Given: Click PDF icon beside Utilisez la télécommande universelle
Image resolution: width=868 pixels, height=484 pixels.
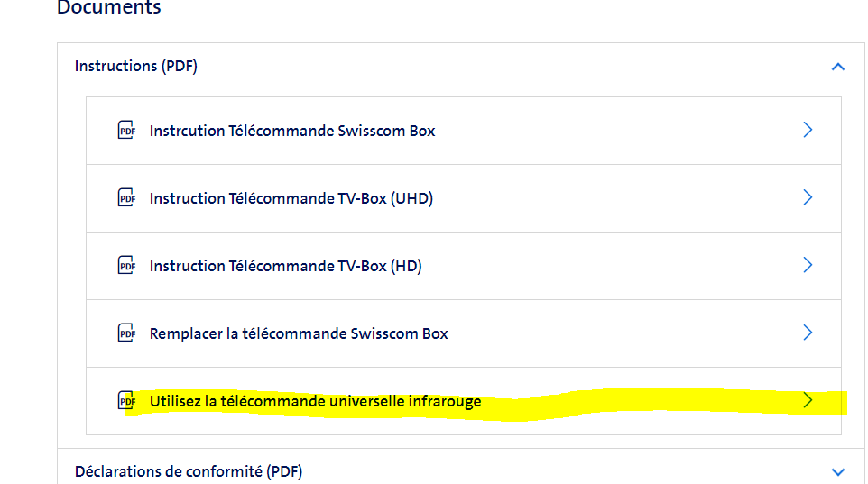Looking at the screenshot, I should pos(127,401).
